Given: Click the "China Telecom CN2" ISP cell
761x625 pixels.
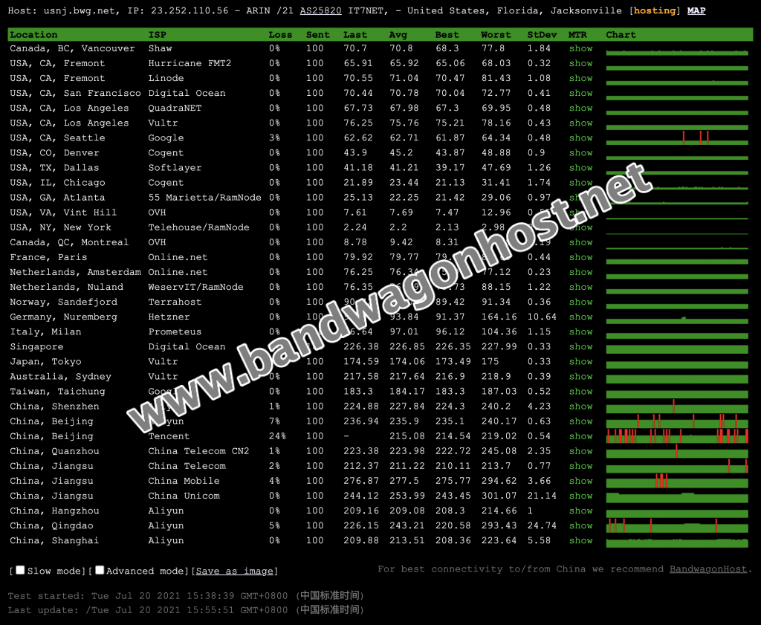Looking at the screenshot, I should (198, 451).
